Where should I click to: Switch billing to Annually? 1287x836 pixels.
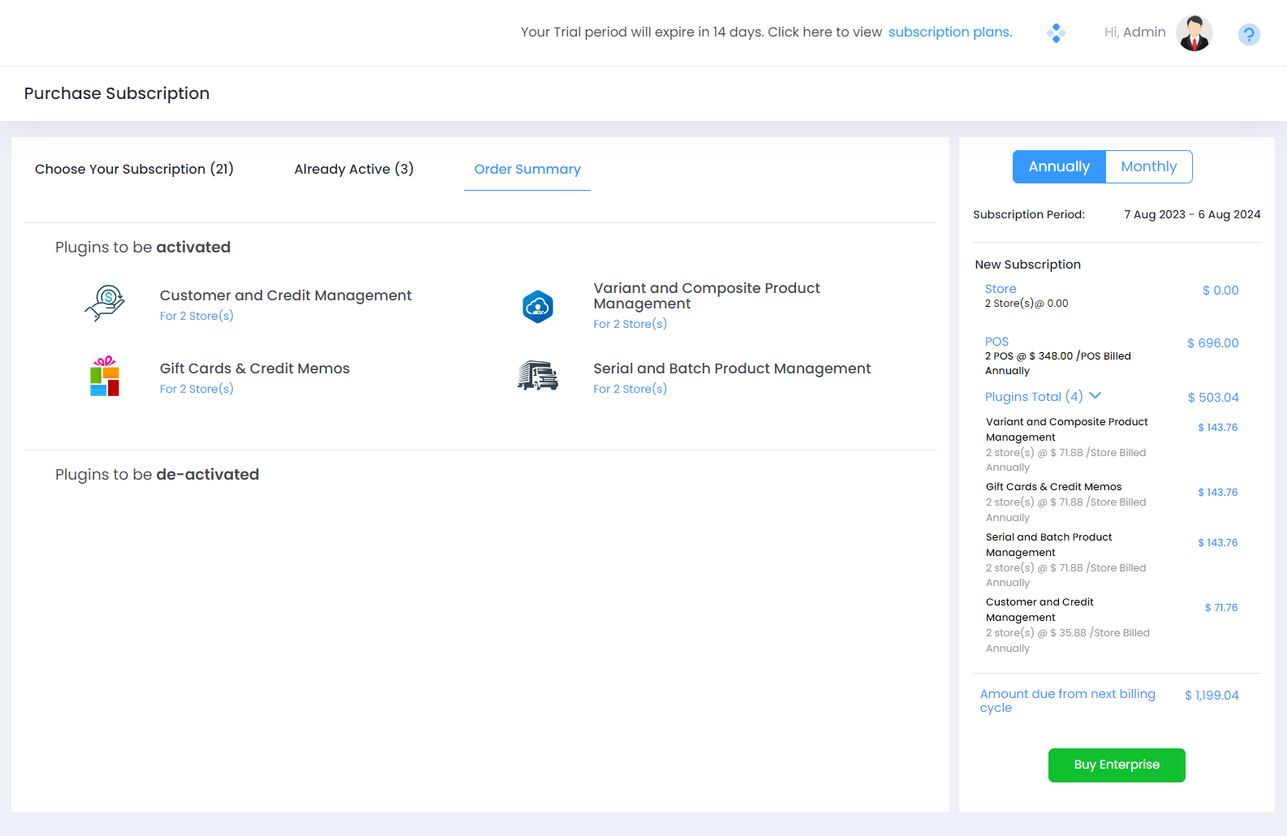(x=1058, y=166)
